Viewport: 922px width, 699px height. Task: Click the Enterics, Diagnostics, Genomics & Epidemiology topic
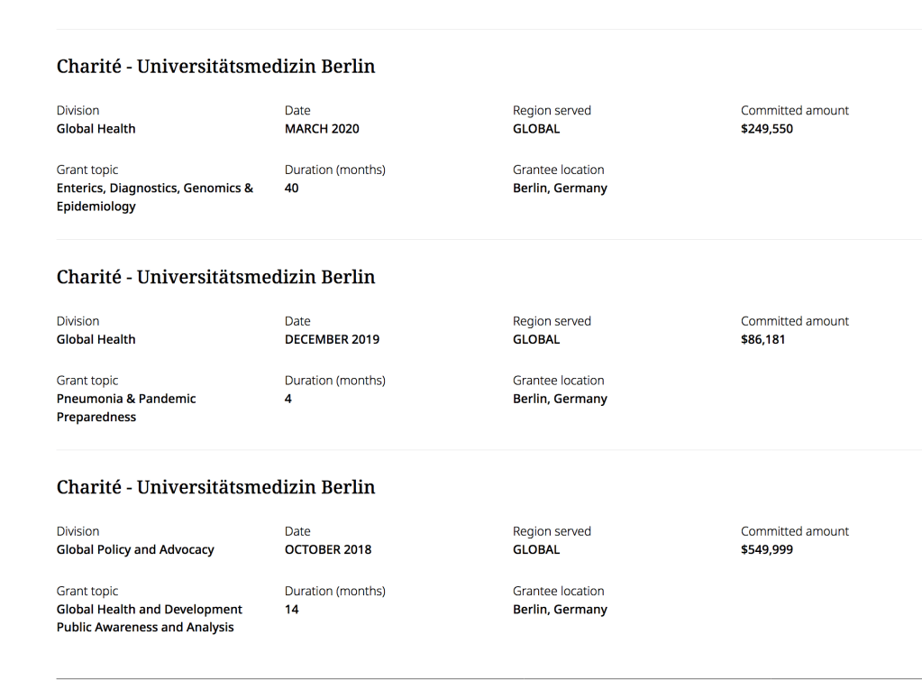[155, 198]
